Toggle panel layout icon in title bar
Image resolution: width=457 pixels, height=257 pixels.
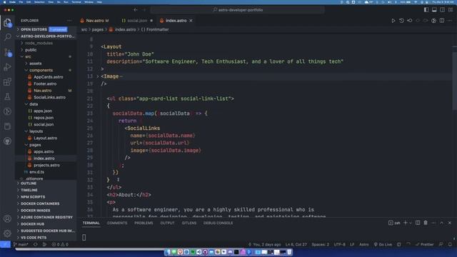pos(434,10)
